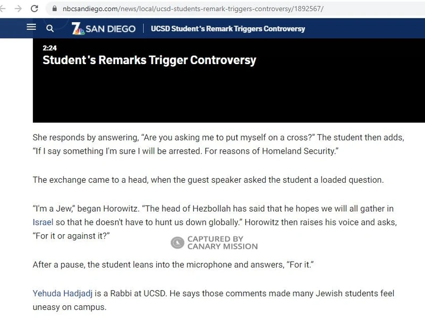Click the "CAPTURED BY CANARY MISSION" watermark text
Image resolution: width=425 pixels, height=319 pixels.
pos(222,243)
